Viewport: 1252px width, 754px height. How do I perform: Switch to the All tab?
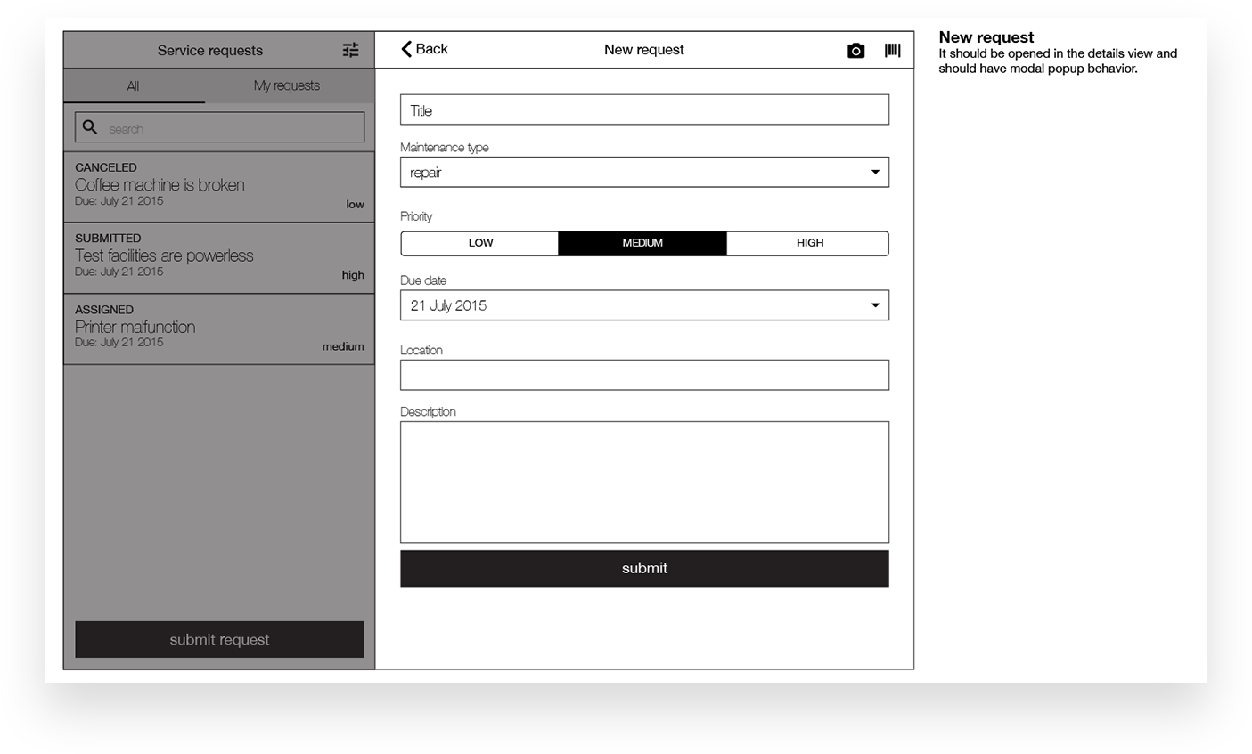134,86
